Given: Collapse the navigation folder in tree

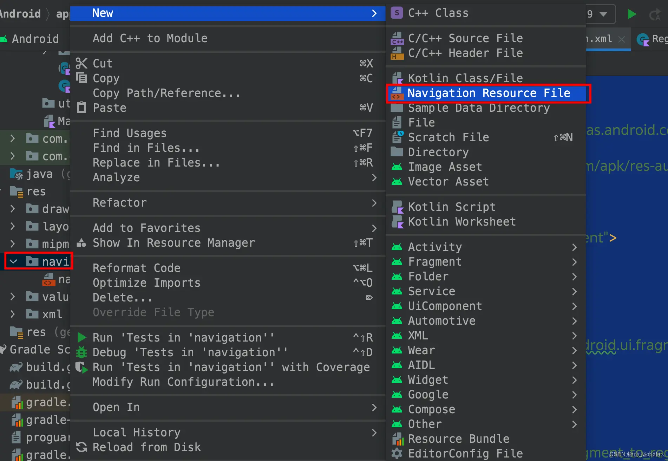Looking at the screenshot, I should tap(13, 261).
